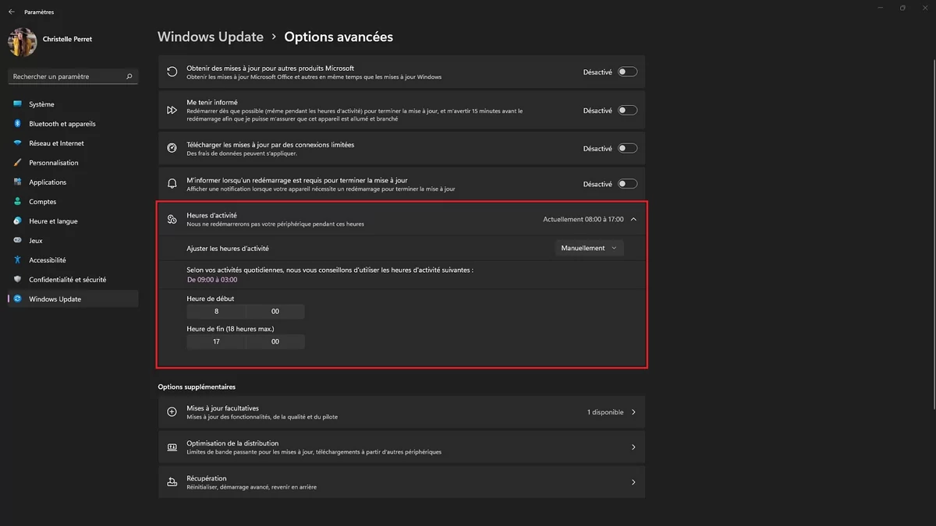
Task: Click the Heures d'activité clock icon
Action: tap(172, 220)
